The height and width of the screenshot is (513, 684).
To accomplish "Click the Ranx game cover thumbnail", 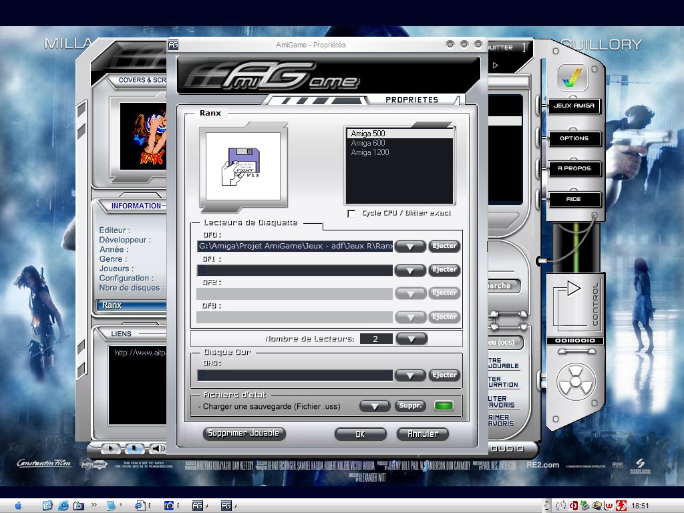I will click(x=144, y=136).
